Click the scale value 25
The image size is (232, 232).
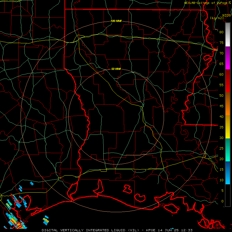click(221, 148)
